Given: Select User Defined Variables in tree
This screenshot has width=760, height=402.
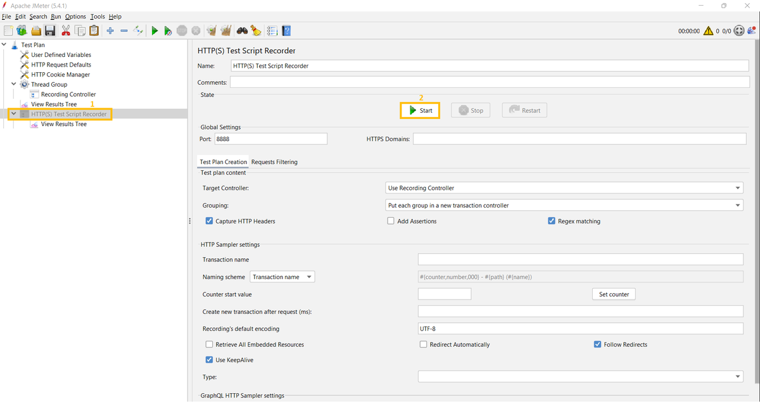Looking at the screenshot, I should [61, 55].
